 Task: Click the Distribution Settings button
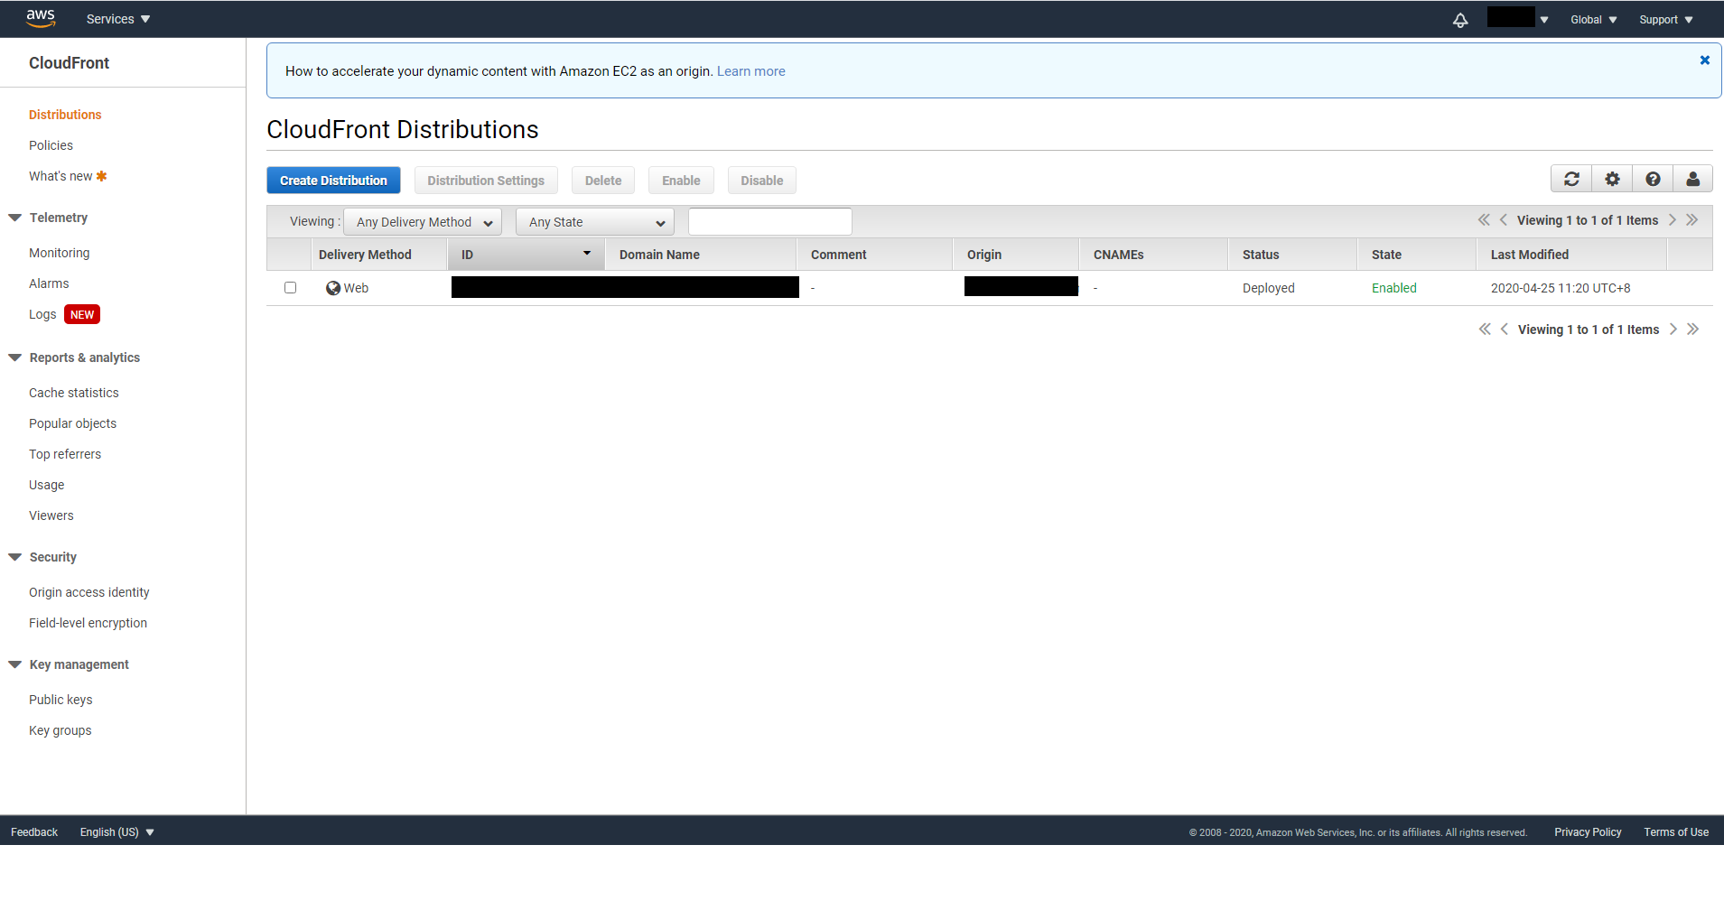click(x=486, y=181)
